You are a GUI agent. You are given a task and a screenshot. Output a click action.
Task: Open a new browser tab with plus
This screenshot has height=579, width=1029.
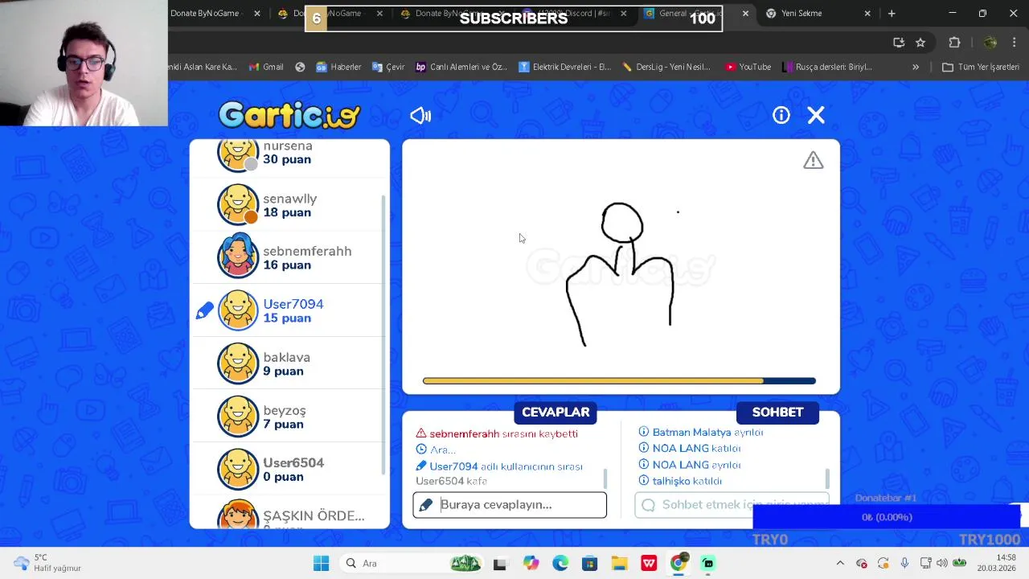892,14
